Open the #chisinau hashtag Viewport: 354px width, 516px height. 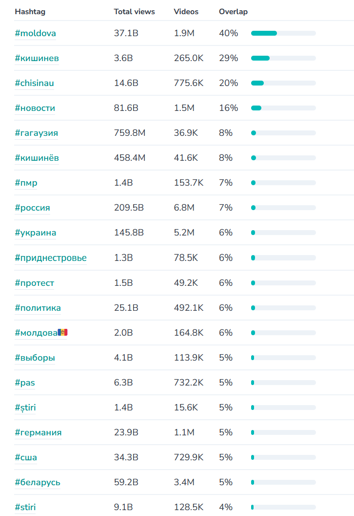tap(34, 83)
